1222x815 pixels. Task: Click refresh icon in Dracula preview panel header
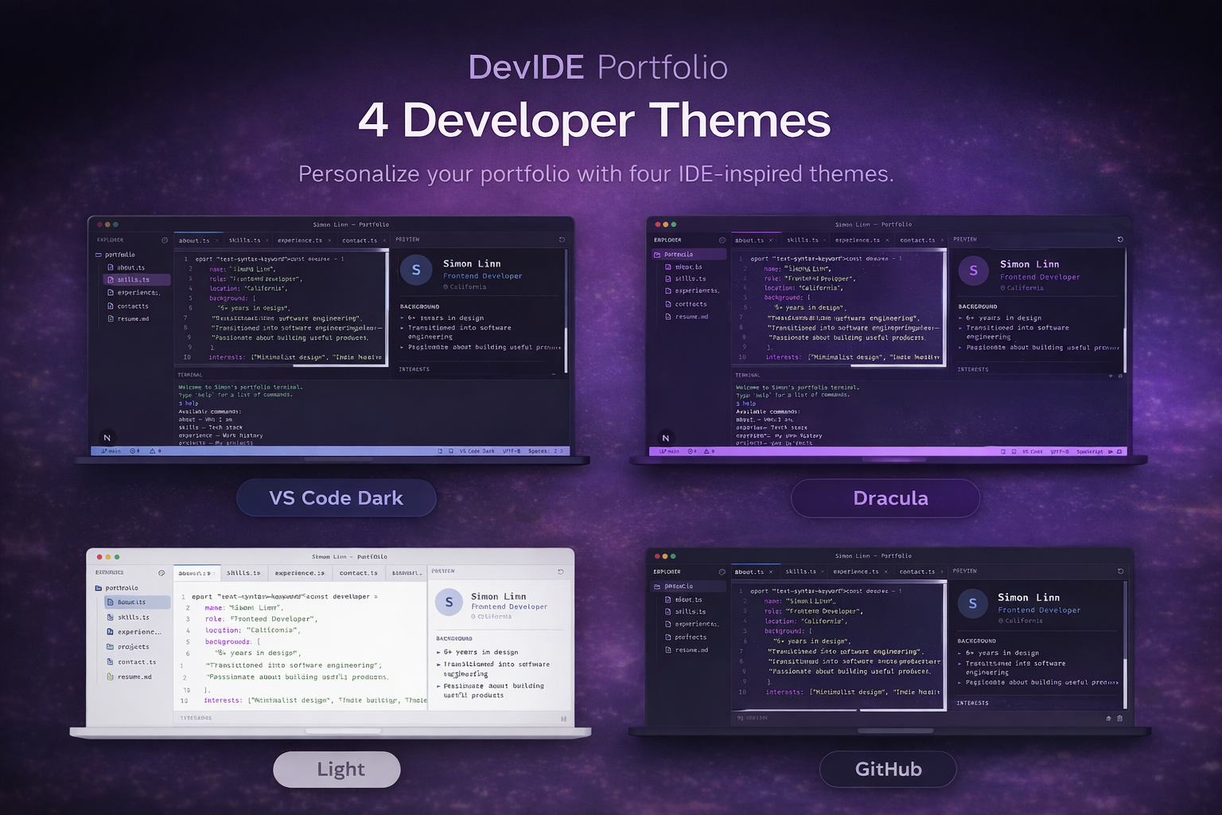(x=1120, y=240)
